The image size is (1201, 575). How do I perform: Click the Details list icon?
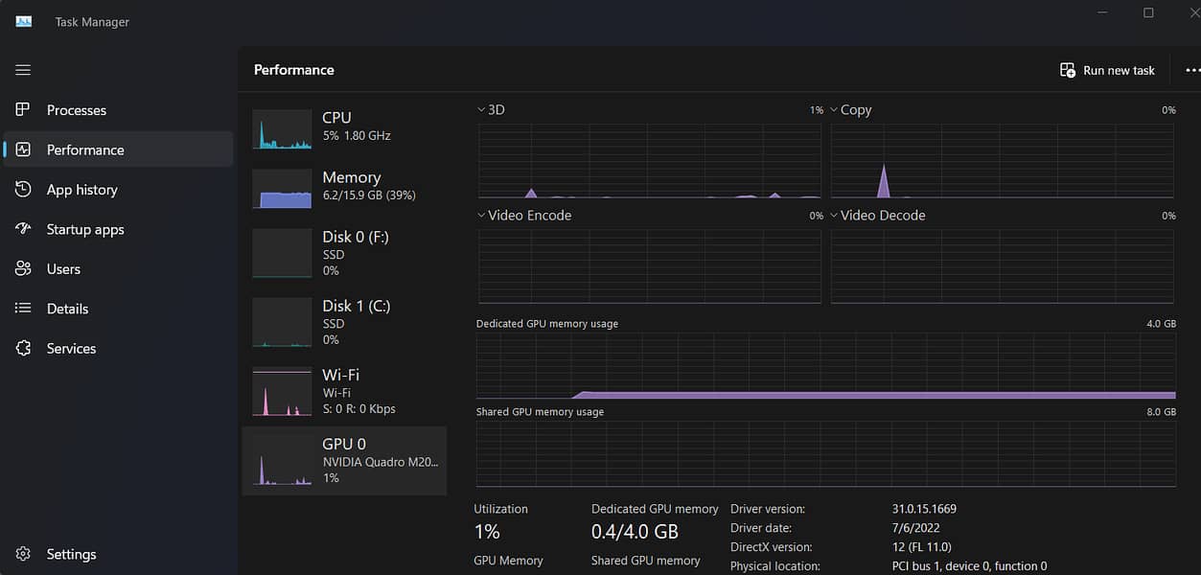click(x=24, y=309)
